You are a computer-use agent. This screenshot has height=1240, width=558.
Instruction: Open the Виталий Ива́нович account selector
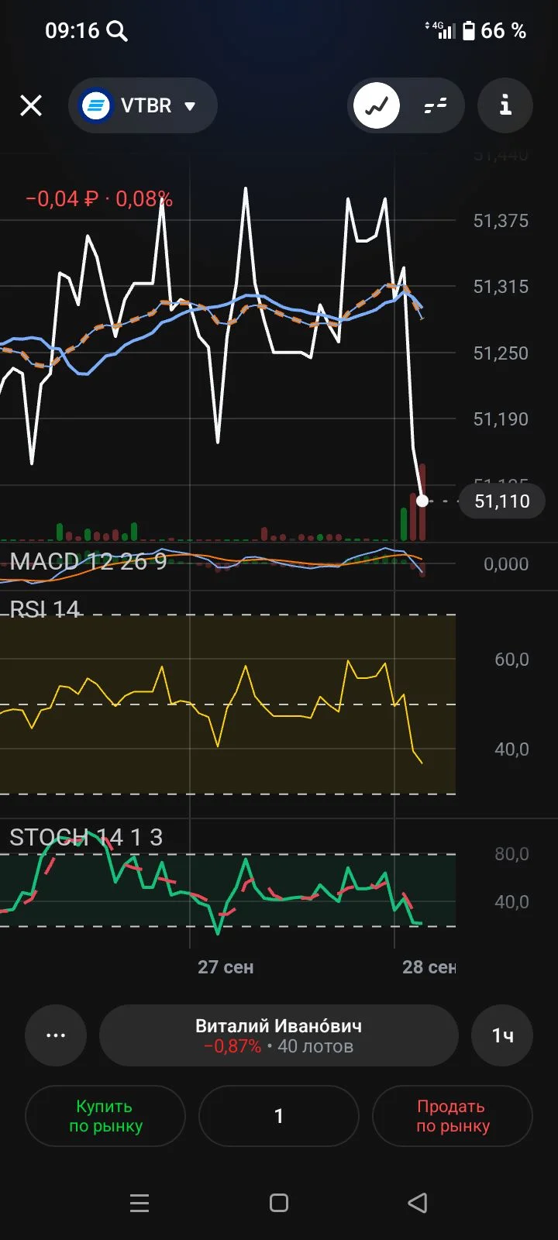tap(279, 1035)
